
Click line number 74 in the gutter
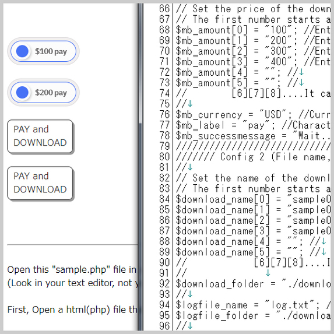(164, 93)
